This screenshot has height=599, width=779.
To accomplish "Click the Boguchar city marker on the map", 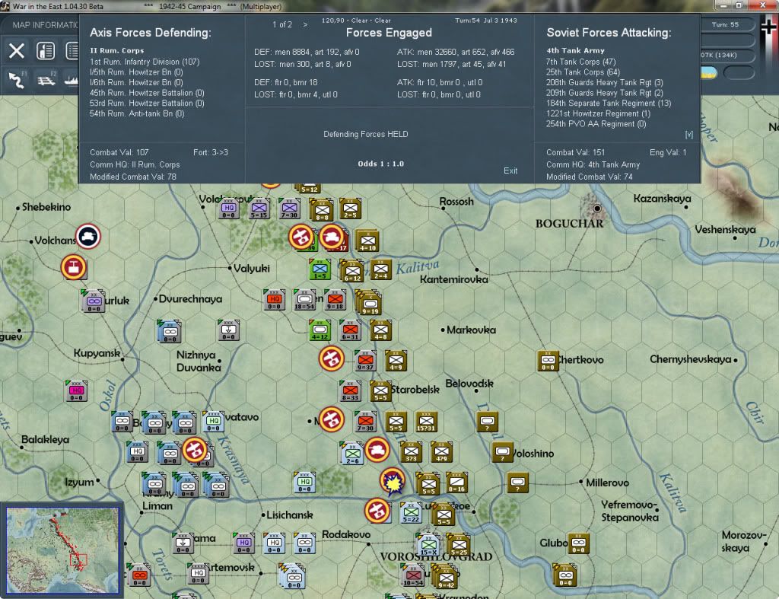I will (x=597, y=209).
